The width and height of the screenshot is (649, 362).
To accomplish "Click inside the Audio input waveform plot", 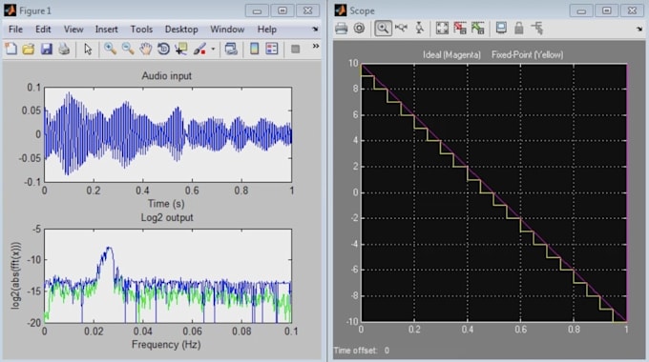I will [168, 134].
